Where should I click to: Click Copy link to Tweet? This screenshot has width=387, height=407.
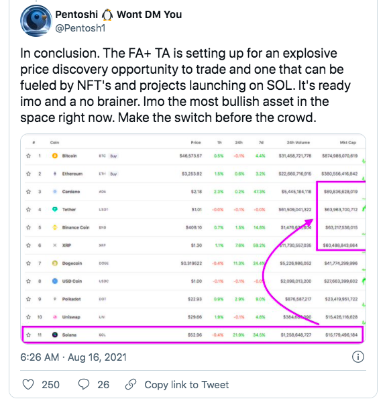186,385
